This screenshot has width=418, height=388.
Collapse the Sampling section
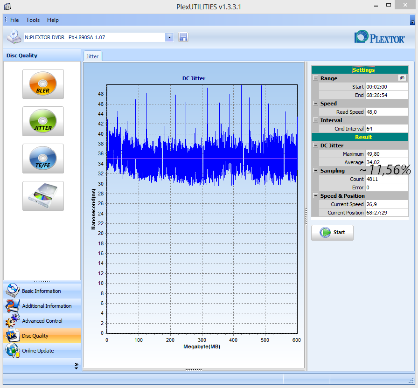tap(315, 170)
